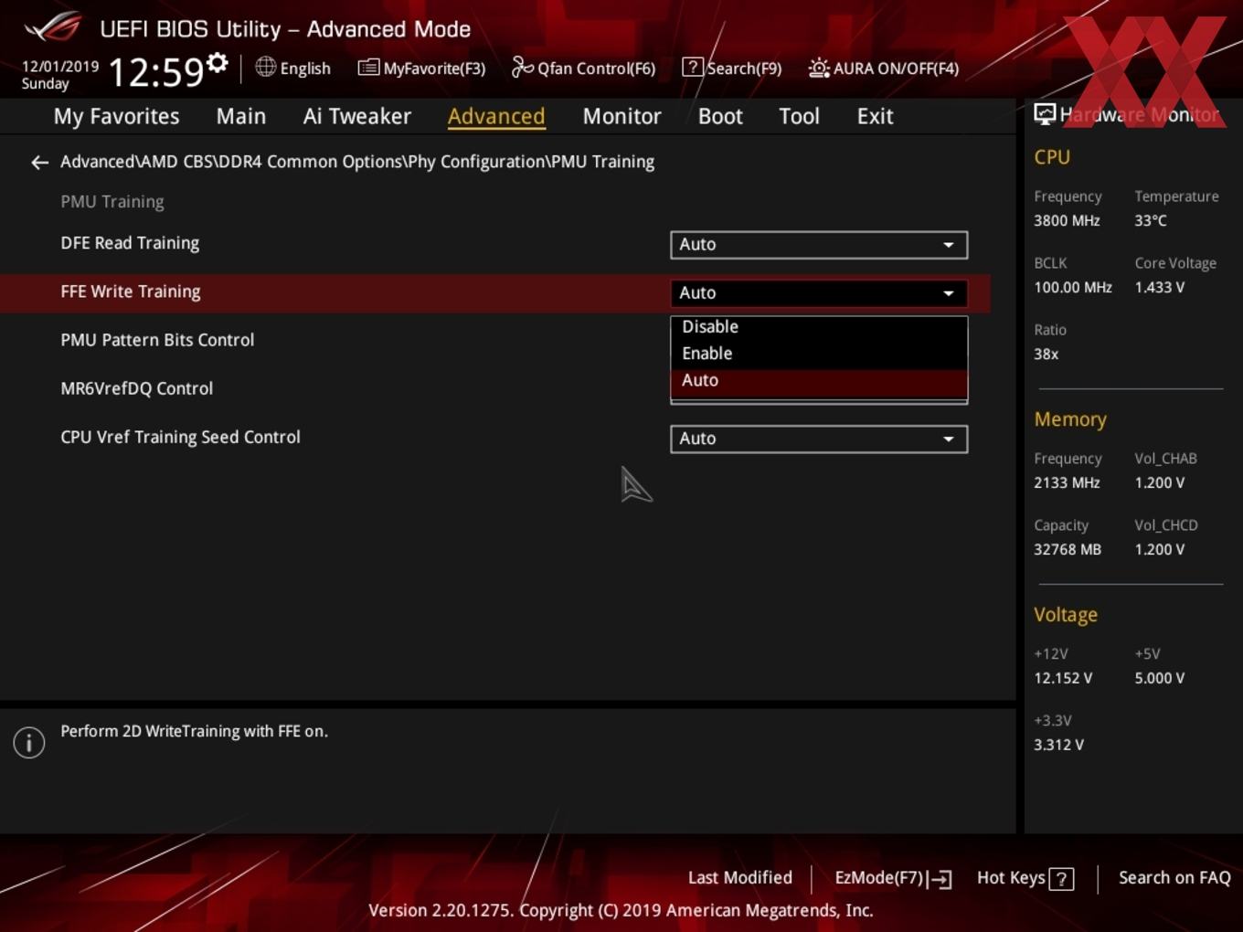The height and width of the screenshot is (932, 1243).
Task: Select CPU Vref Training Seed Control row
Action: (494, 438)
